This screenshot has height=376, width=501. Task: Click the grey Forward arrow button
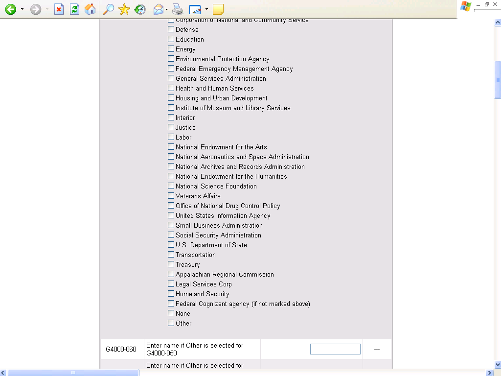coord(36,9)
